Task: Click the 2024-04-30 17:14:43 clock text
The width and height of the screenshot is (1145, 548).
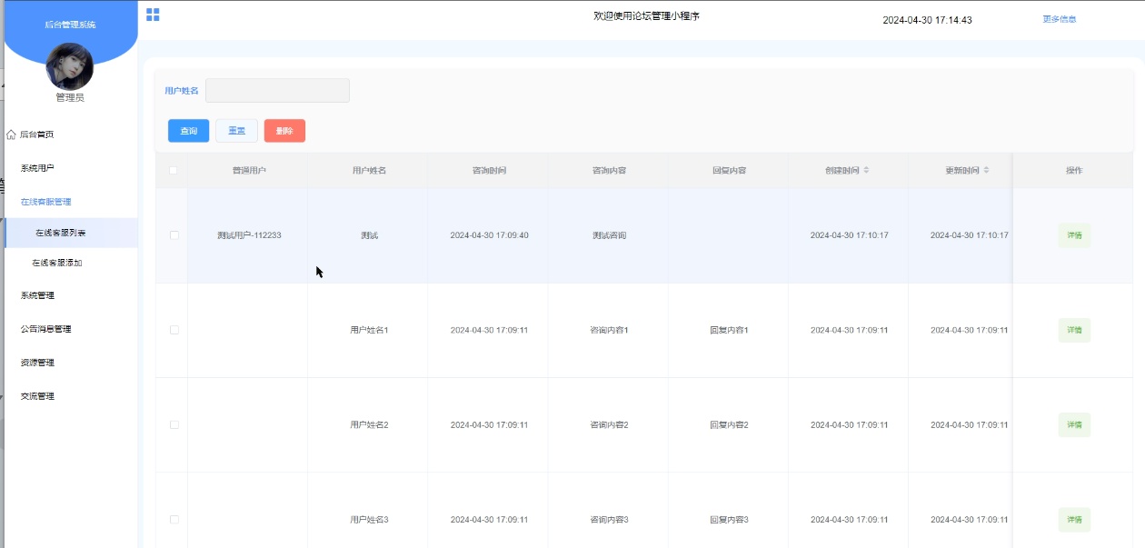Action: (x=927, y=20)
